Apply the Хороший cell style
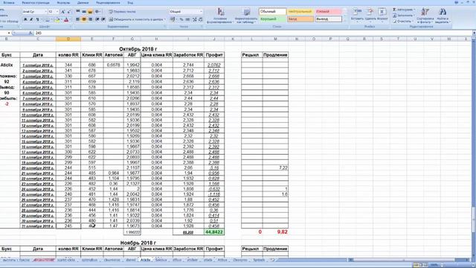 272,19
